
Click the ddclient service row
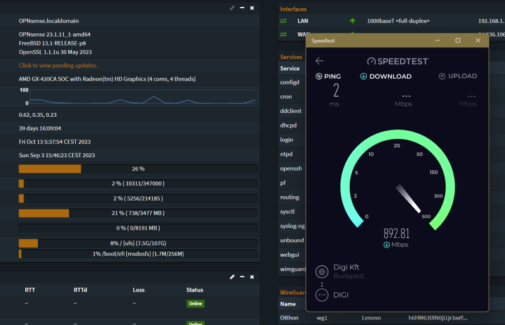point(292,111)
